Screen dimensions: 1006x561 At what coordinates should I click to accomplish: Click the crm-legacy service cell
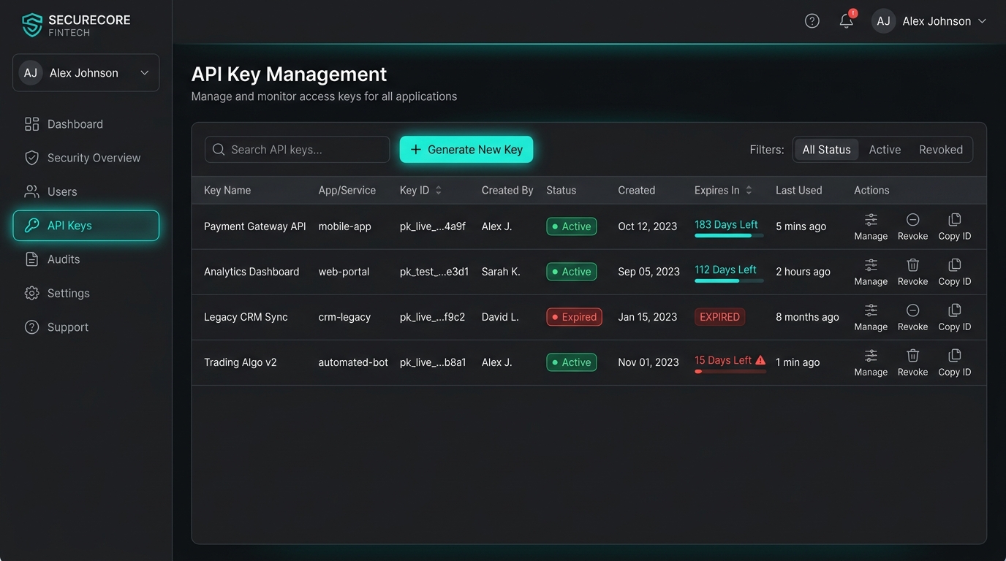344,317
